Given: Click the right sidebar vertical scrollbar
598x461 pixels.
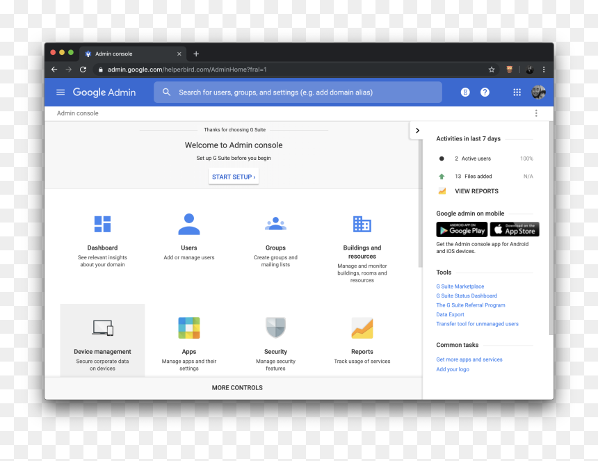Looking at the screenshot, I should pos(551,228).
